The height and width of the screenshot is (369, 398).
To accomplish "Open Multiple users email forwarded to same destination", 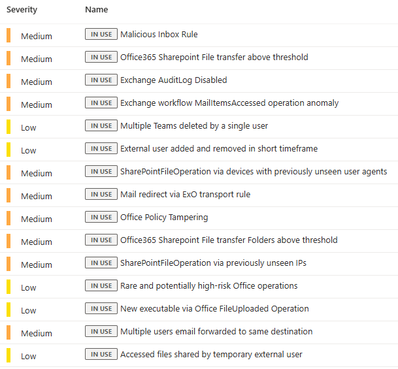I will tap(216, 332).
